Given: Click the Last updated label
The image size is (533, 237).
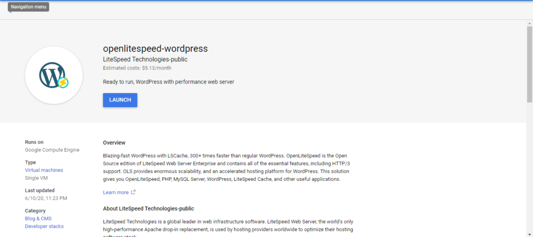Looking at the screenshot, I should pyautogui.click(x=40, y=190).
